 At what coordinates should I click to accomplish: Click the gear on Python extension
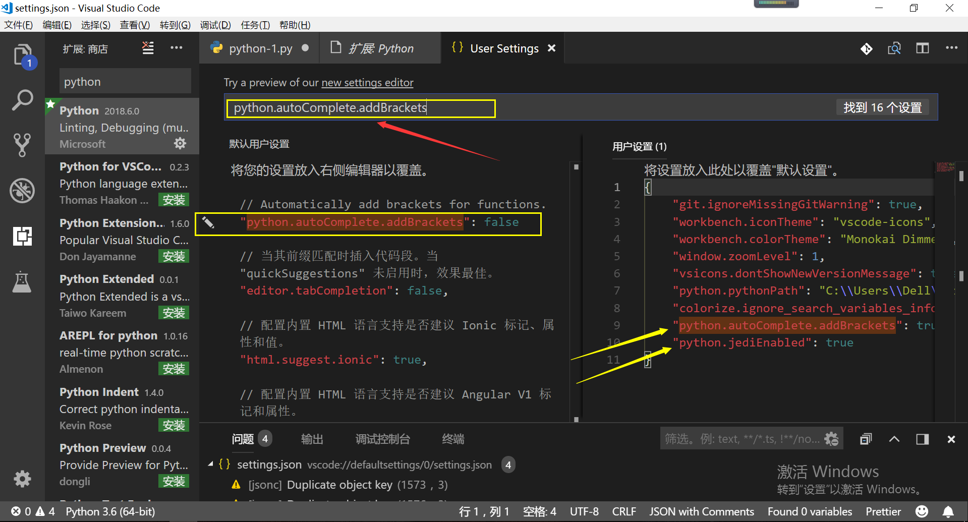click(x=180, y=144)
